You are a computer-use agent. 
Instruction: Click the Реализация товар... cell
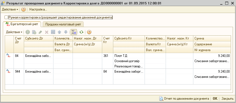pyautogui.click(x=129, y=66)
